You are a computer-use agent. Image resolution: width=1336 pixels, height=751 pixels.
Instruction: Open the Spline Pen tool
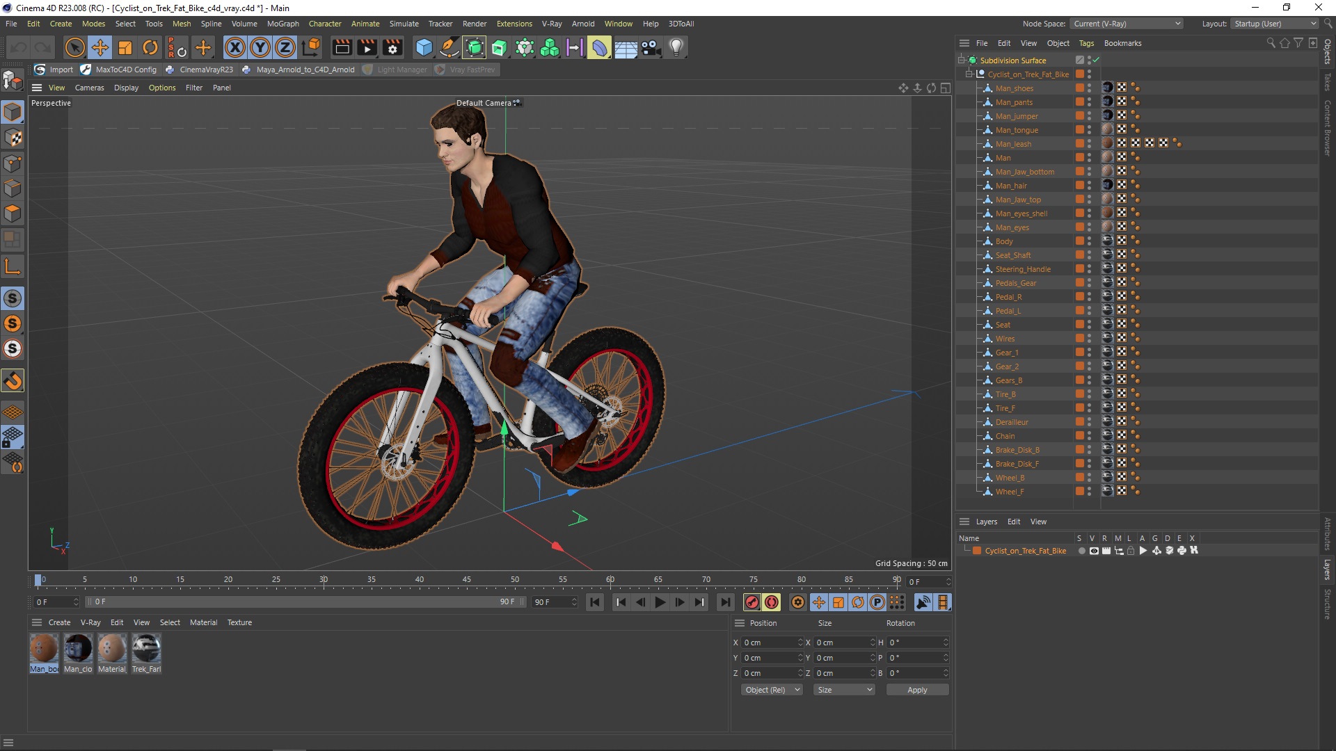pyautogui.click(x=450, y=47)
